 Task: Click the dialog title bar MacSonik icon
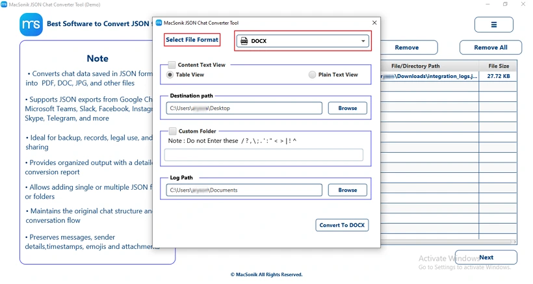[159, 23]
